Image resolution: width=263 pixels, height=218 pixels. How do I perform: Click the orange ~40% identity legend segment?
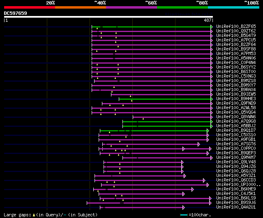coord(81,7)
